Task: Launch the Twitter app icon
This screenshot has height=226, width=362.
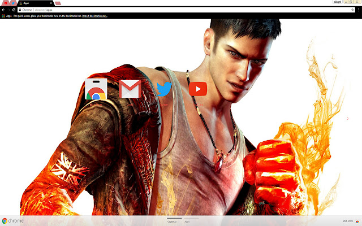Action: point(164,89)
